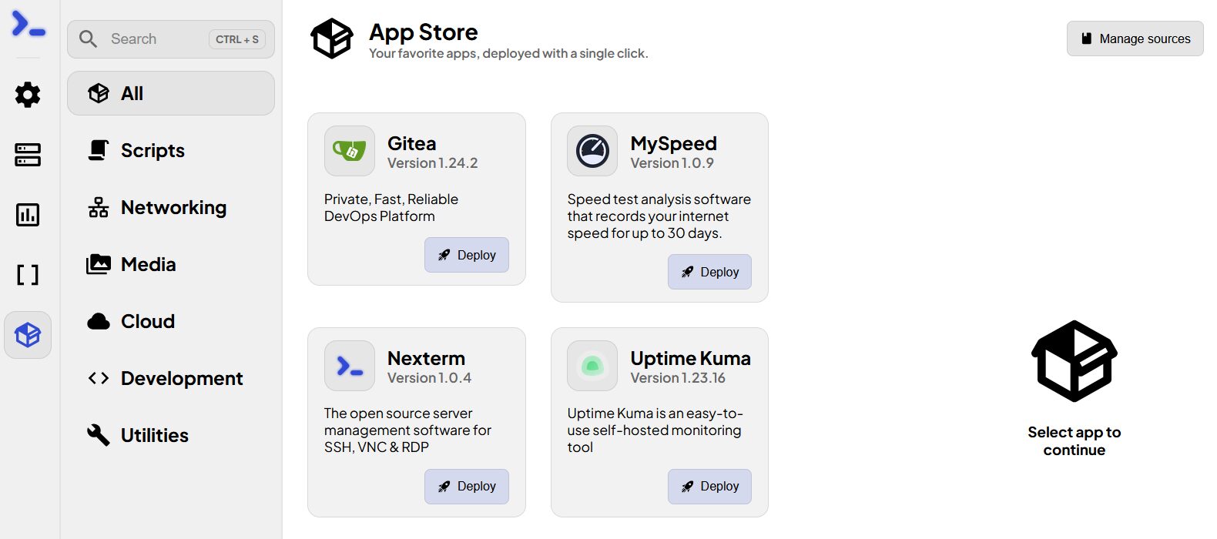This screenshot has width=1217, height=539.
Task: Deploy the Nexterm app
Action: pos(467,487)
